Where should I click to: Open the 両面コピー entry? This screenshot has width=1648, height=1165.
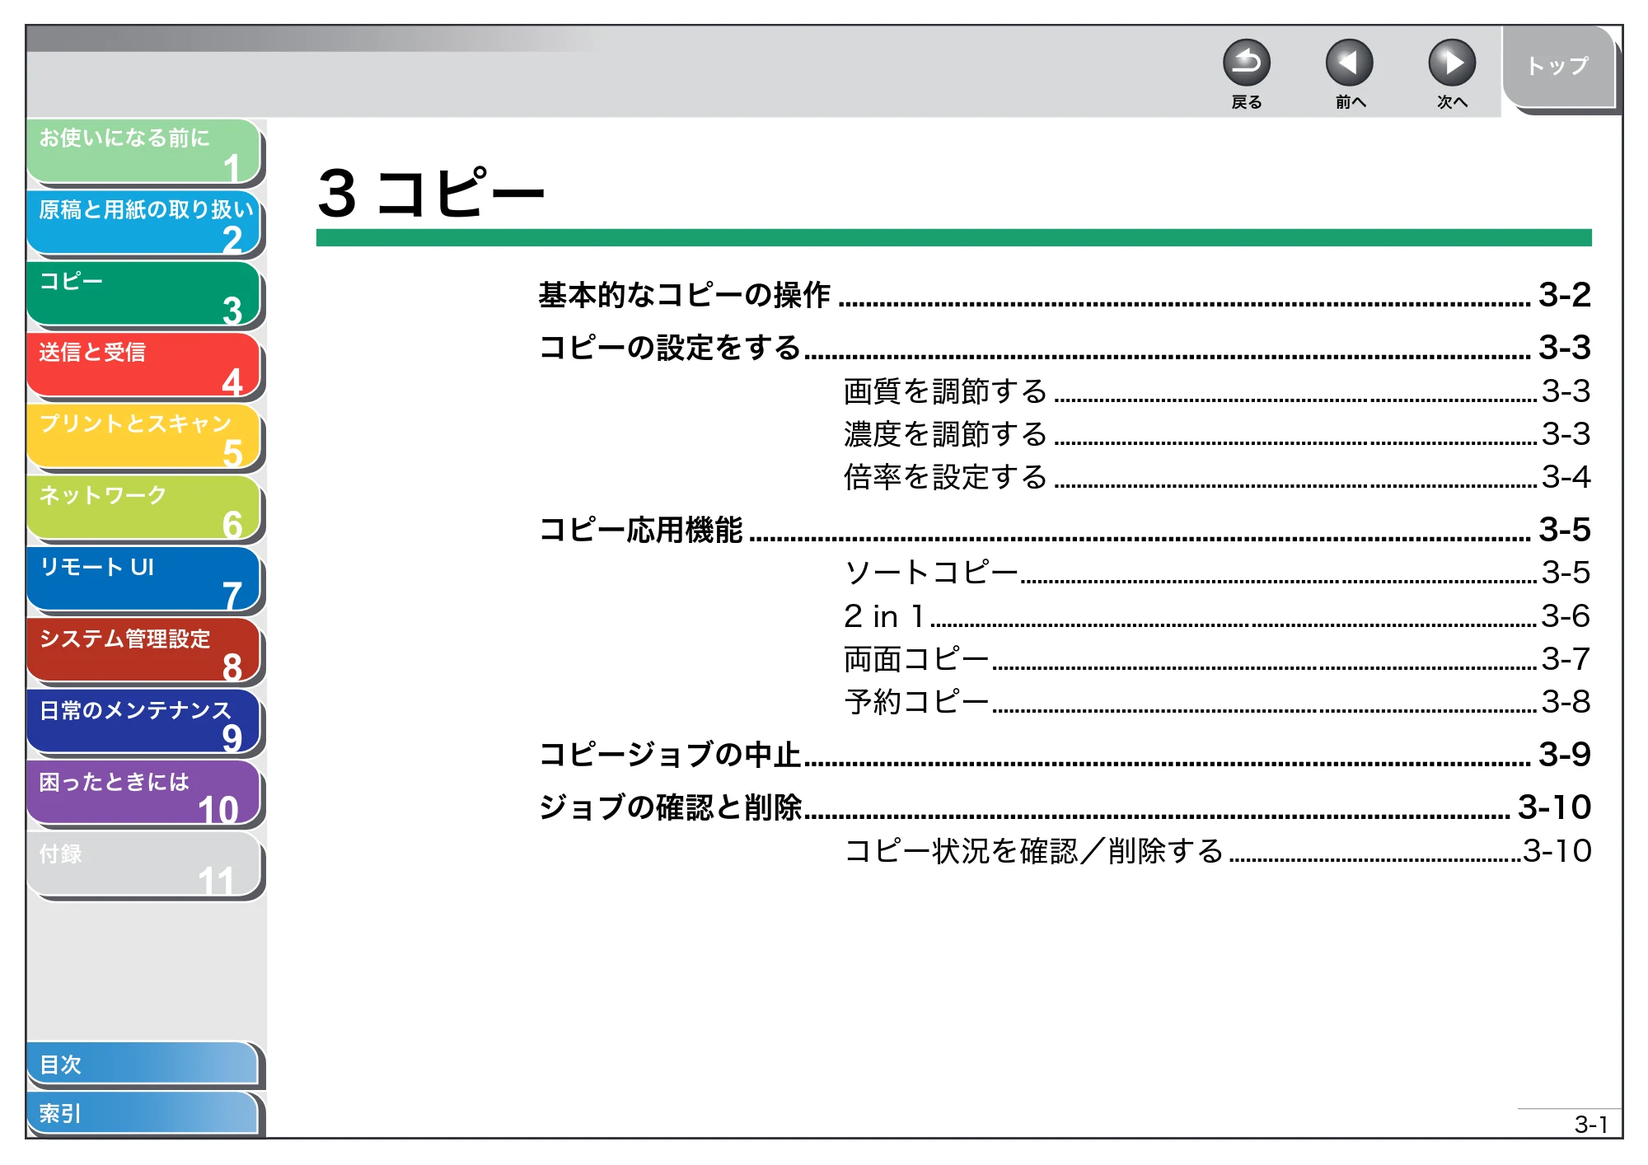916,659
